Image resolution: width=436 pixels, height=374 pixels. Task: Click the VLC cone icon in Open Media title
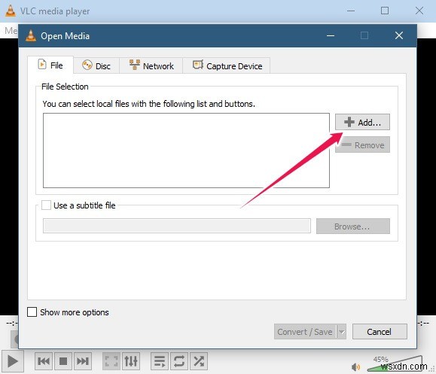point(31,36)
